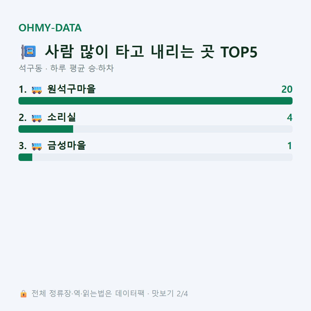The height and width of the screenshot is (311, 311).
Task: Click the 사람 많이 타고 내리는 곳 TOP5 heading
Action: 151,52
